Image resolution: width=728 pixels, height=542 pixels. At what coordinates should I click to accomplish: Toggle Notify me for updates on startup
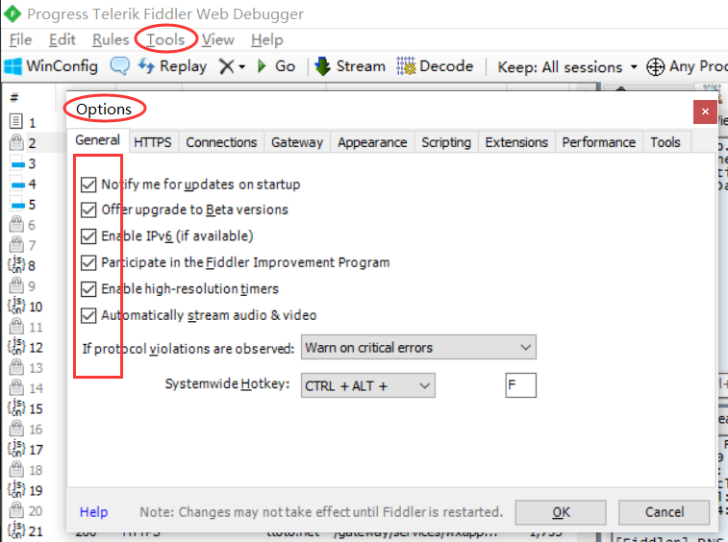pos(88,185)
